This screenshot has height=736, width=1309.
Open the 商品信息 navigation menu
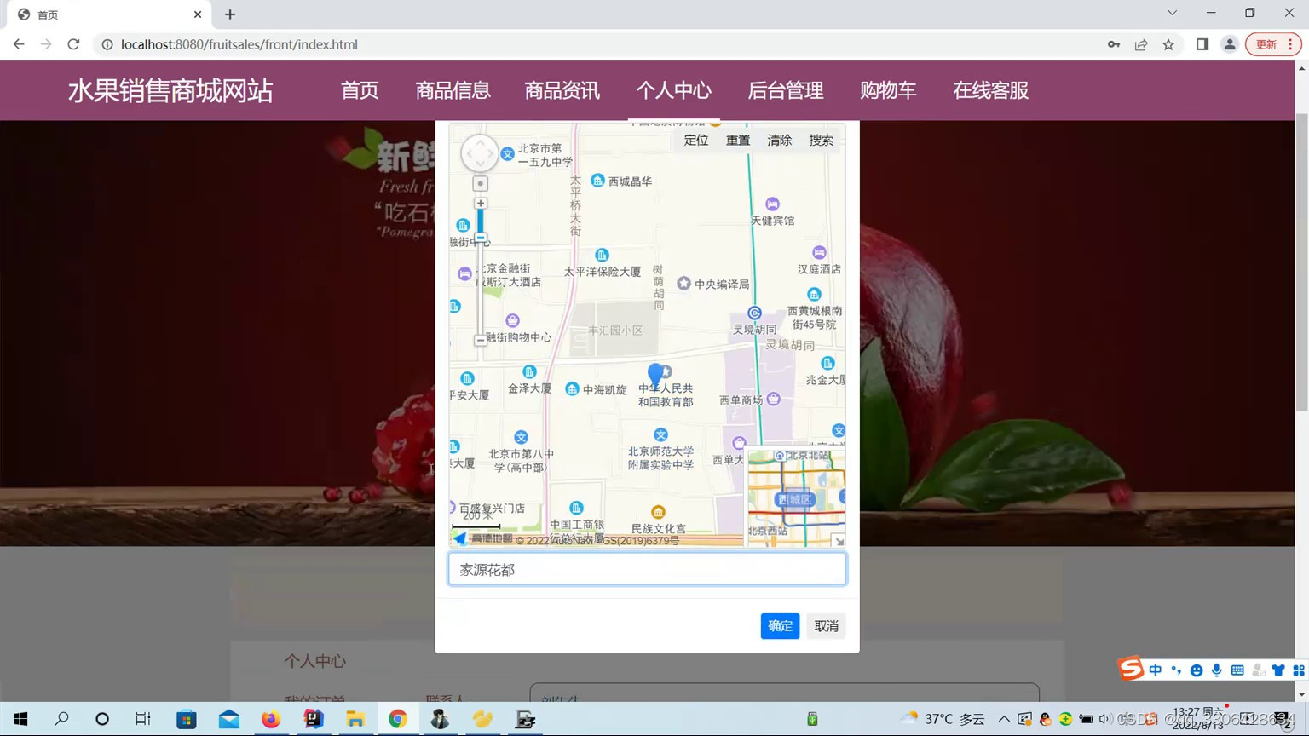(x=453, y=90)
